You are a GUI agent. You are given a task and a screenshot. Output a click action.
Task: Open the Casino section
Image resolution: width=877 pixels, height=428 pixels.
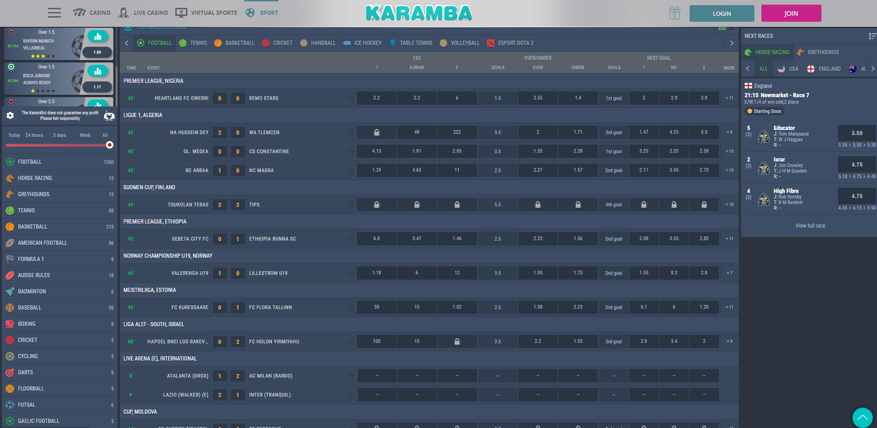pos(92,12)
